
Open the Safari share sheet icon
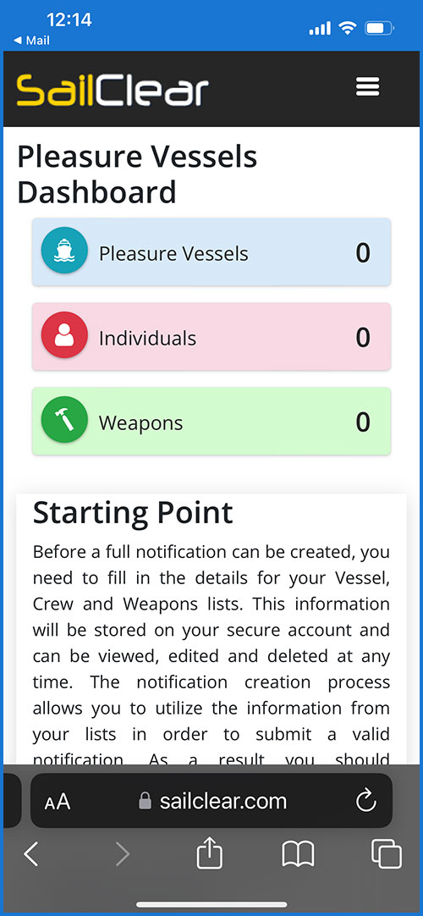tap(211, 855)
